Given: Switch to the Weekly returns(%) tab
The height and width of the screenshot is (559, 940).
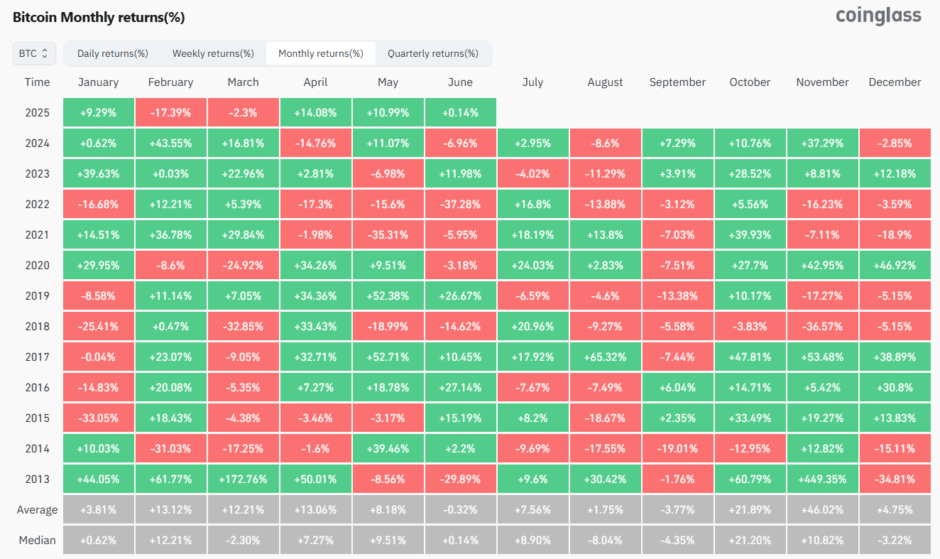Looking at the screenshot, I should coord(213,53).
